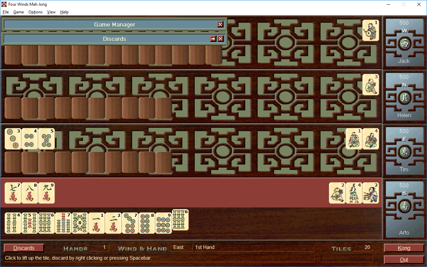Click Helen's North player panel
This screenshot has height=267, width=427.
tap(404, 97)
